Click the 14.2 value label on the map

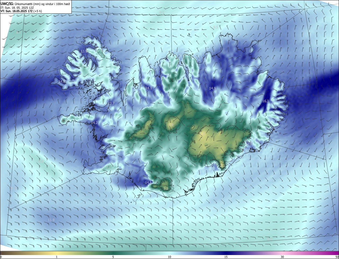click(x=95, y=123)
